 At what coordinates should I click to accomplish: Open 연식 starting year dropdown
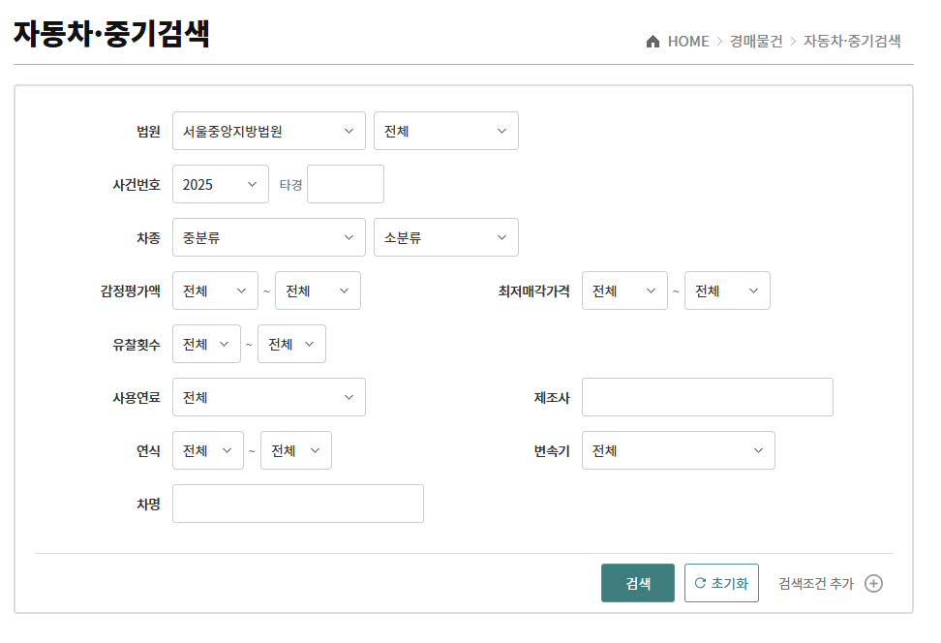(208, 450)
